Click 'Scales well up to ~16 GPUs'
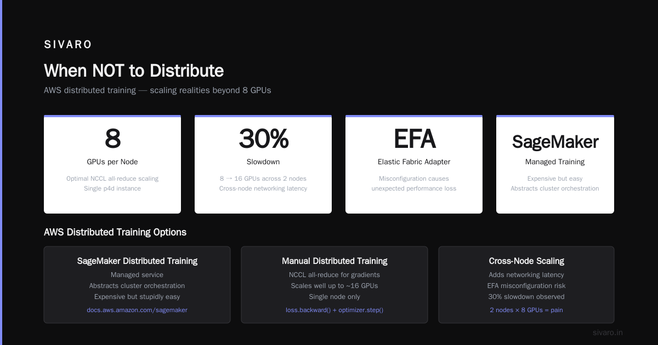The width and height of the screenshot is (658, 345). (x=334, y=286)
